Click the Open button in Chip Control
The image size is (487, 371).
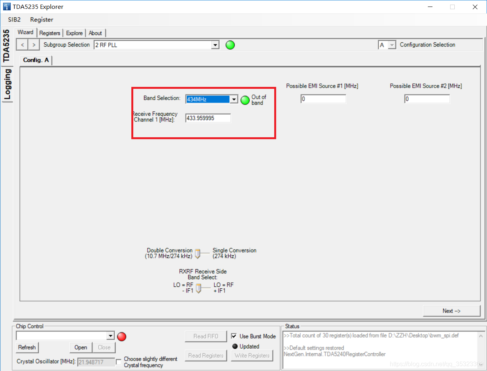point(81,347)
